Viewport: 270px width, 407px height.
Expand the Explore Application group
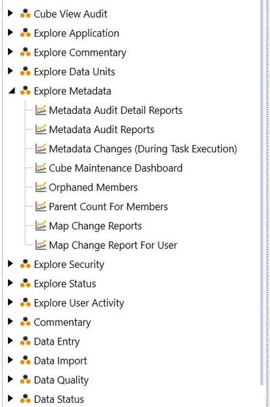(x=10, y=33)
